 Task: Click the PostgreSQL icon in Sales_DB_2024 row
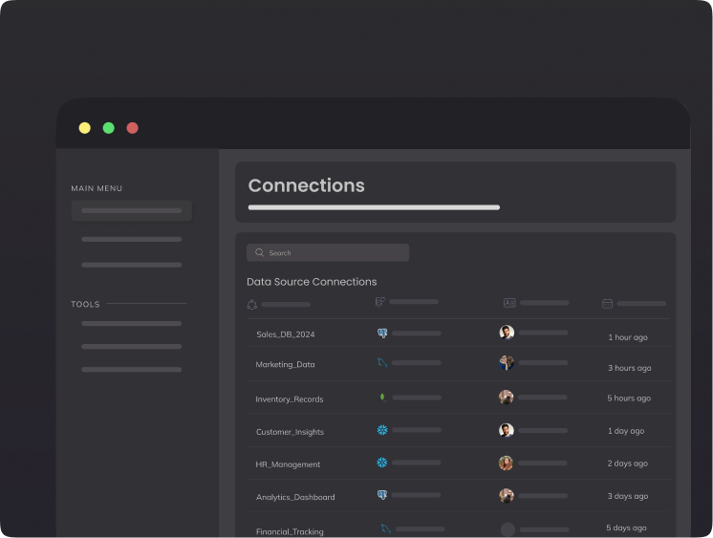pos(382,334)
